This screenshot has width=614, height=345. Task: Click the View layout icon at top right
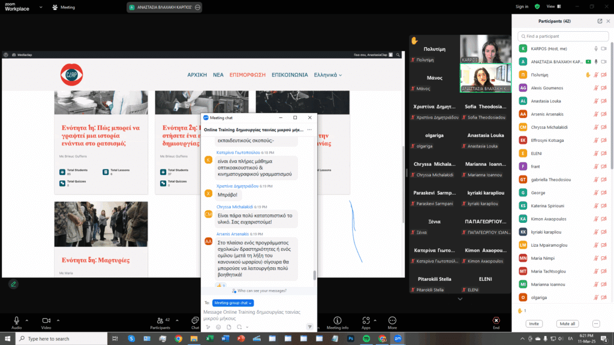point(559,7)
